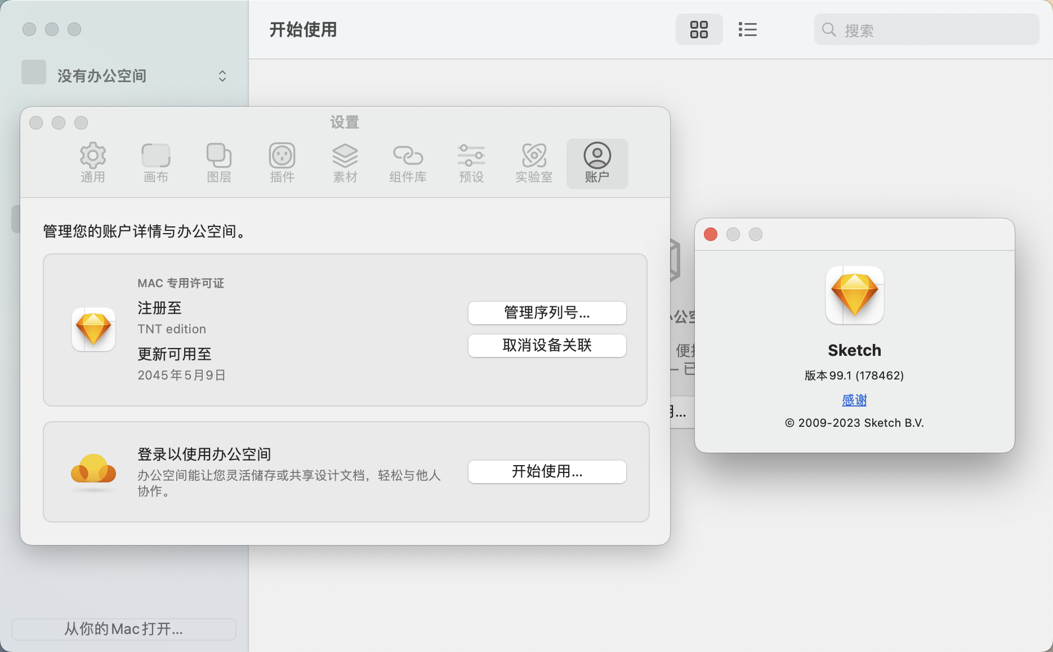The height and width of the screenshot is (652, 1053).
Task: Switch to grid view in main window
Action: pyautogui.click(x=699, y=29)
